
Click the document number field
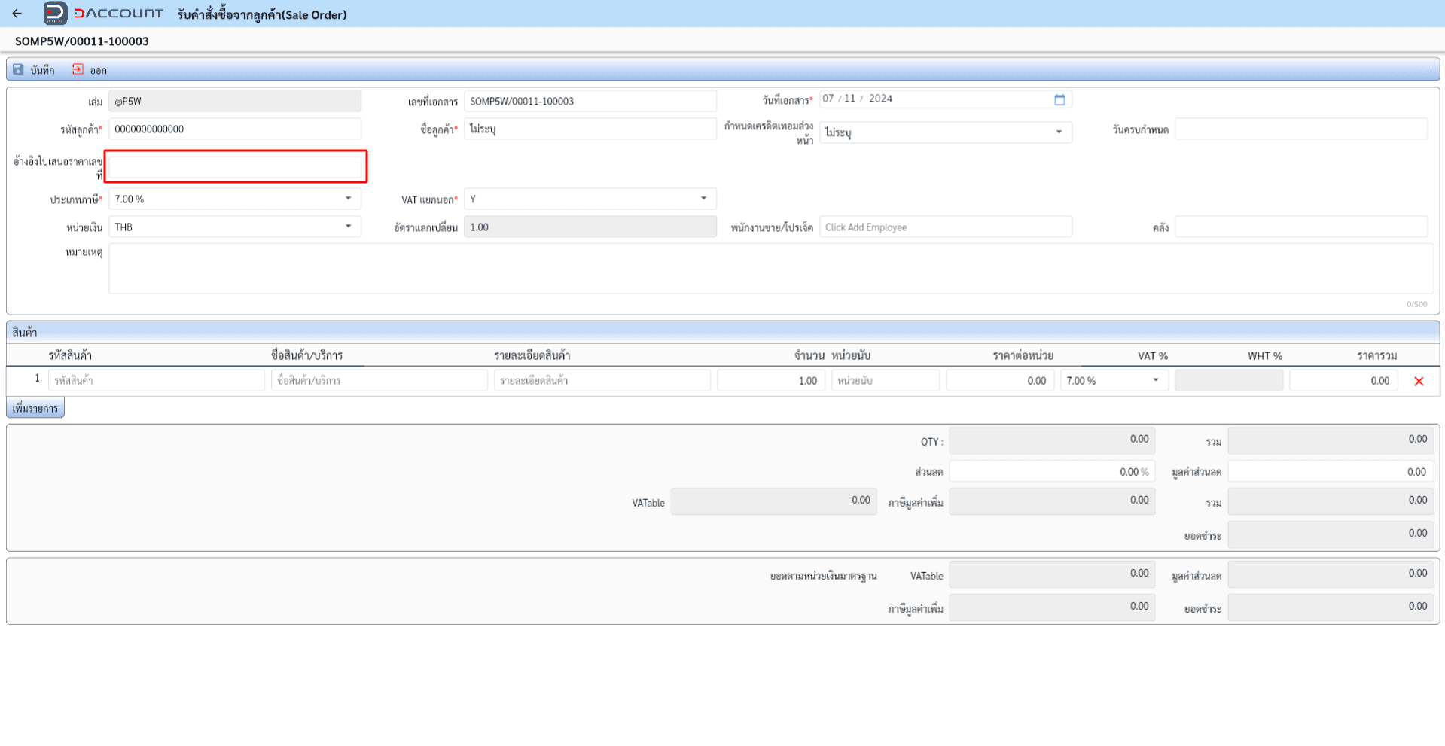click(590, 102)
